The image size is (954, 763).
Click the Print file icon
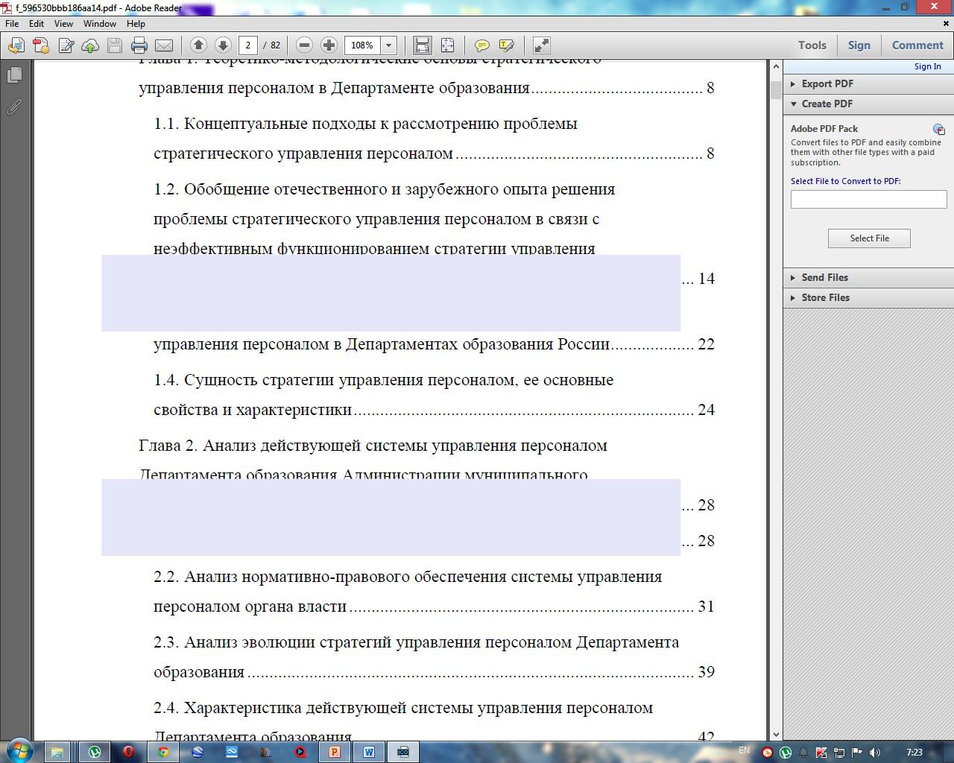(139, 45)
